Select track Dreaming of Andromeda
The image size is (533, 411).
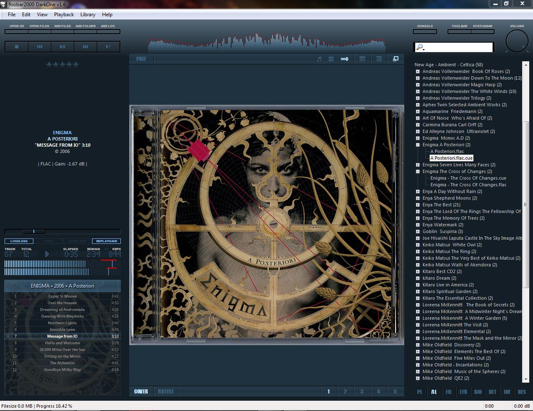[x=63, y=310]
